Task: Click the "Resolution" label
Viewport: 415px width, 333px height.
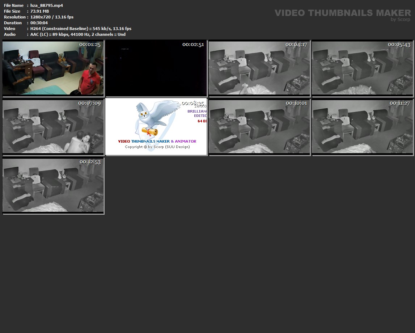Action: coord(15,17)
